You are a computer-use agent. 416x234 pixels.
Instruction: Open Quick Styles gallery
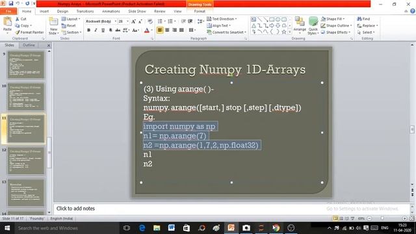tap(313, 25)
